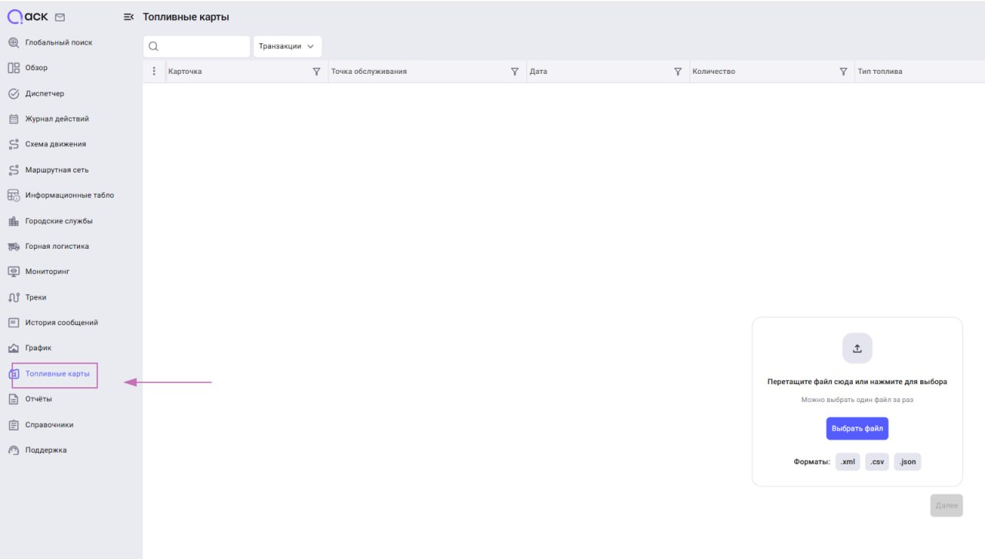Click the Маршрутная сеть icon

point(13,170)
